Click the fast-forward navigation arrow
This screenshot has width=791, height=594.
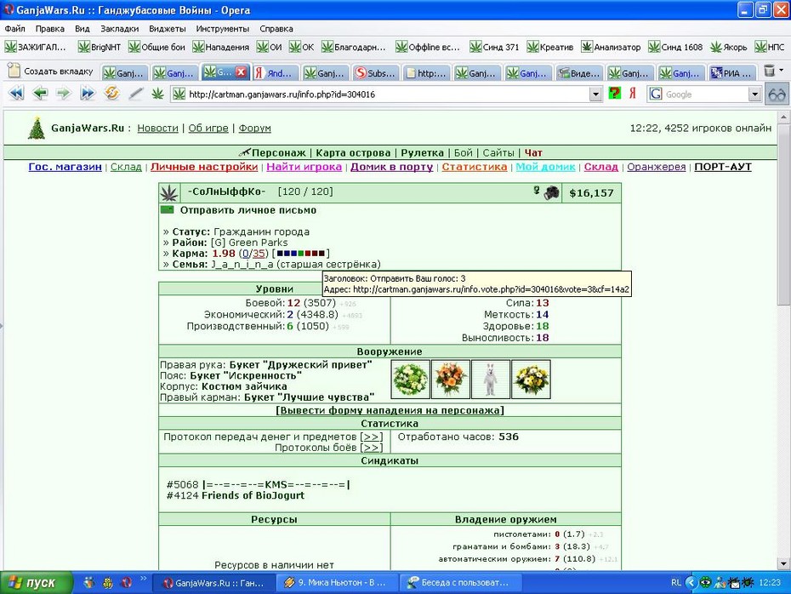coord(88,94)
